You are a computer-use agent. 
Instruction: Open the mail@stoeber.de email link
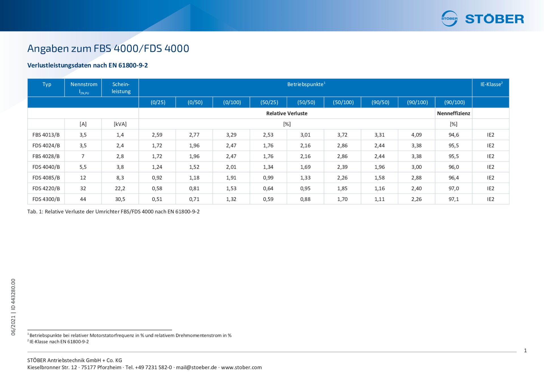[196, 367]
